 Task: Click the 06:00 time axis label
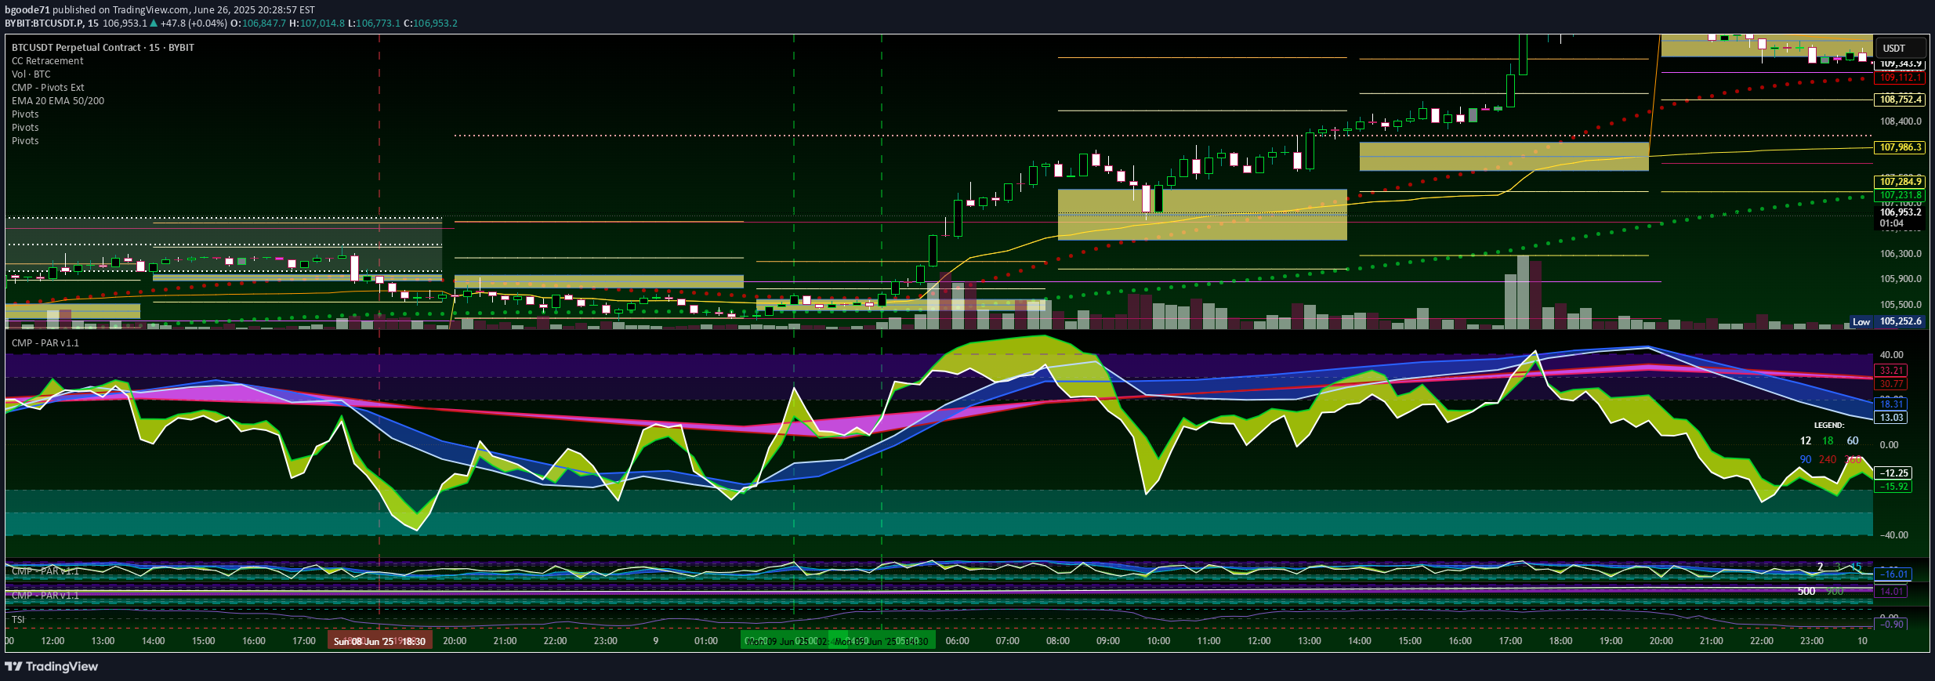pyautogui.click(x=958, y=641)
